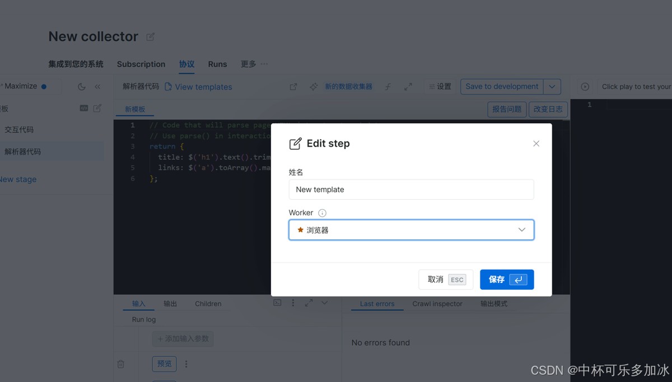The image size is (672, 382).
Task: Select the 协议 tab
Action: coord(186,64)
